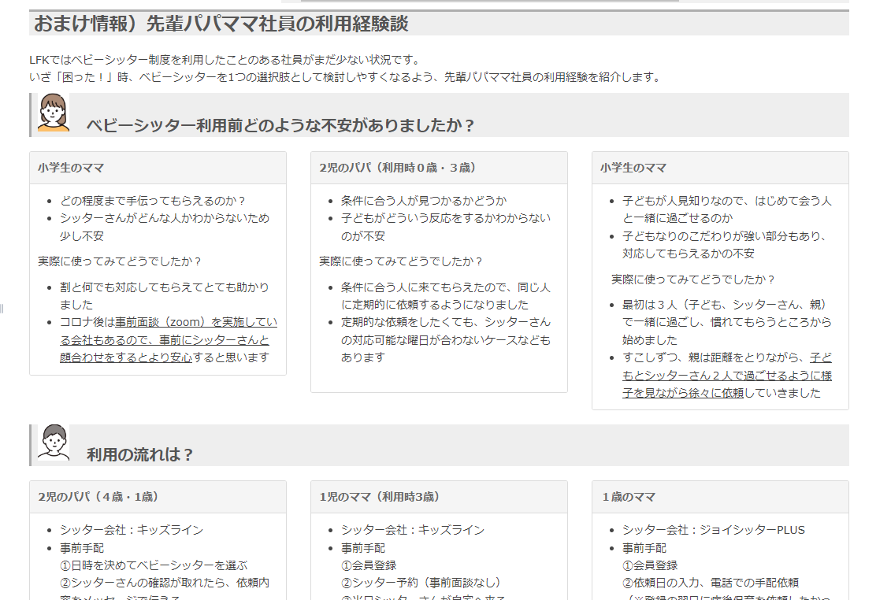Image resolution: width=891 pixels, height=600 pixels.
Task: Click the woman avatar icon beside the 不安 heading
Action: [x=54, y=113]
